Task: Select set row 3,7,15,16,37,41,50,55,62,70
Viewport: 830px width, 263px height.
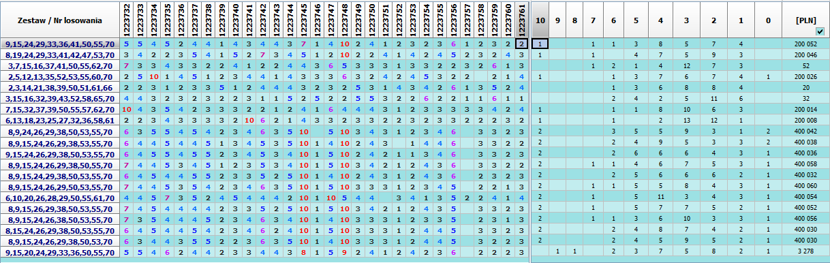Action: 60,65
